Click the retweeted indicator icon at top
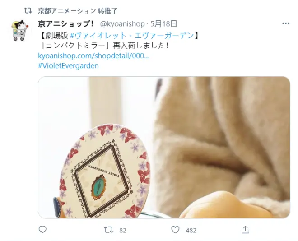The height and width of the screenshot is (241, 298). [28, 11]
